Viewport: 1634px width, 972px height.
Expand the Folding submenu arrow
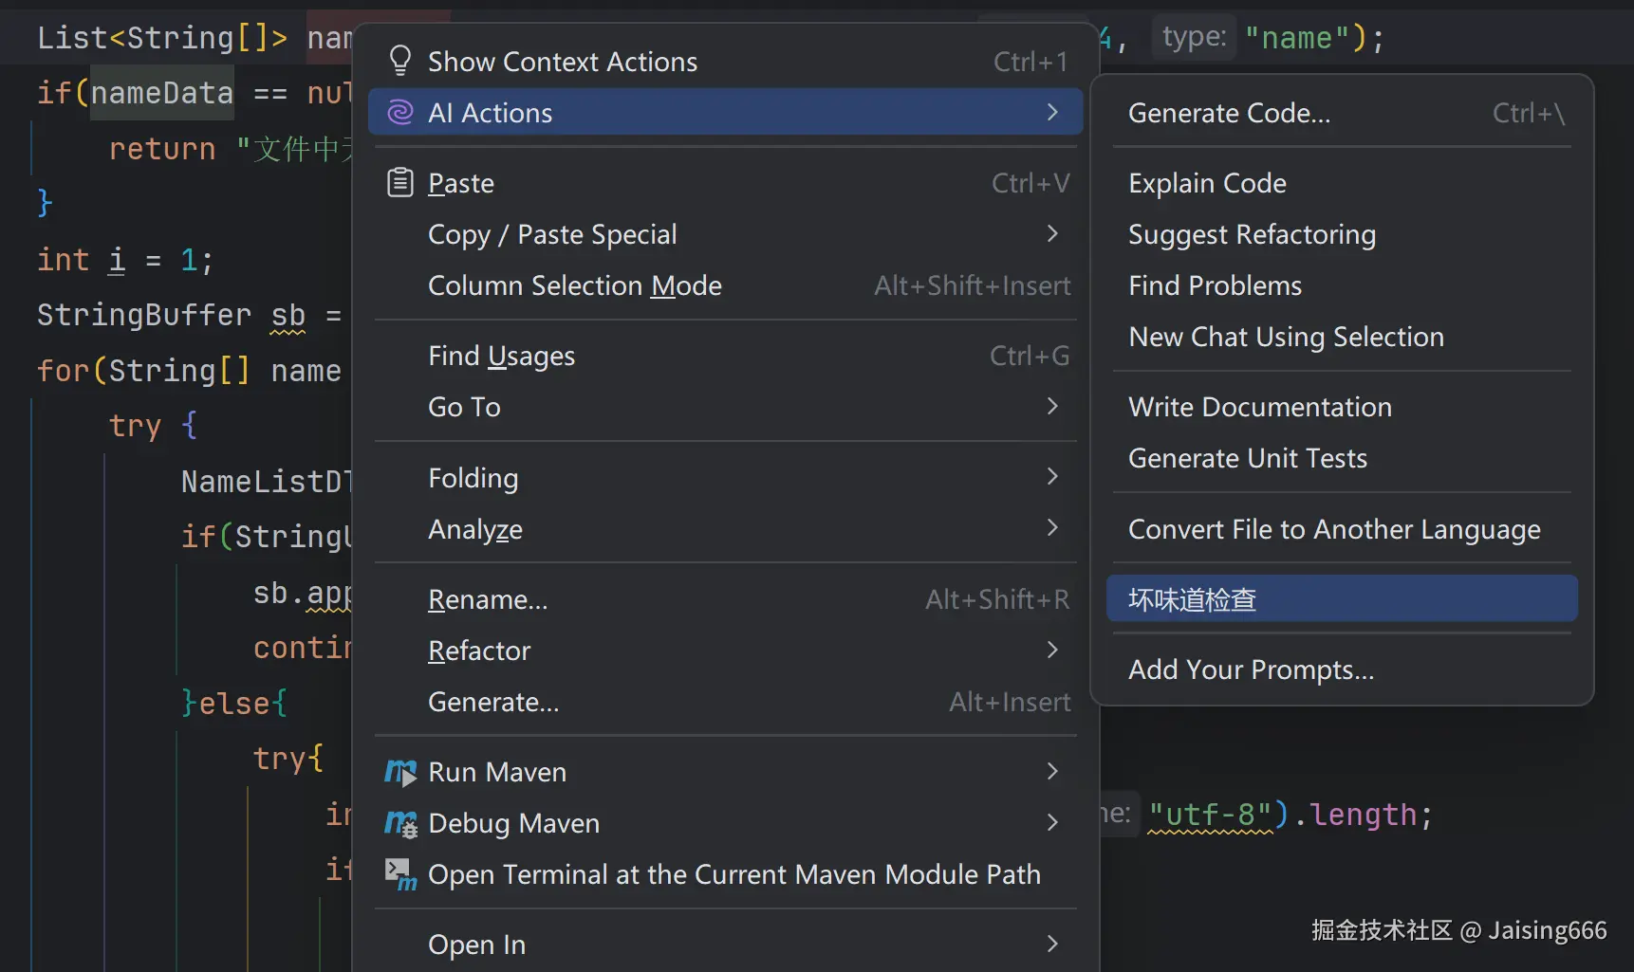click(1051, 477)
